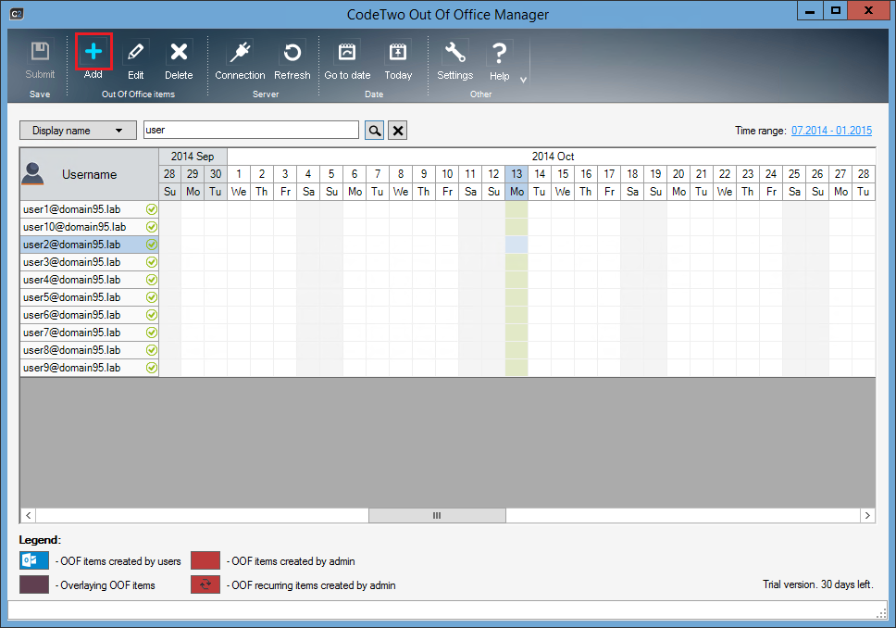
Task: Click the green status check for user10@domain95.lab
Action: coord(152,227)
